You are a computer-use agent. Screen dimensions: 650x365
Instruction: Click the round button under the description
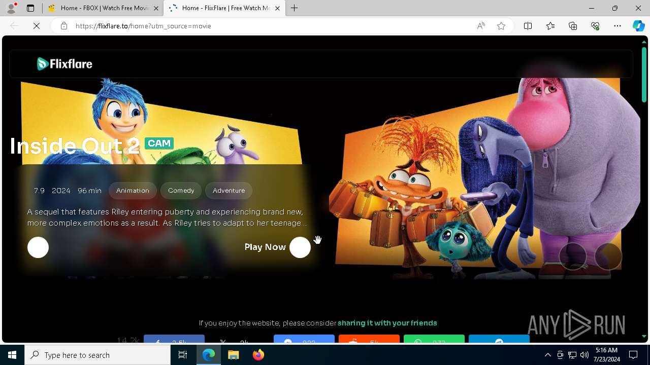[38, 247]
